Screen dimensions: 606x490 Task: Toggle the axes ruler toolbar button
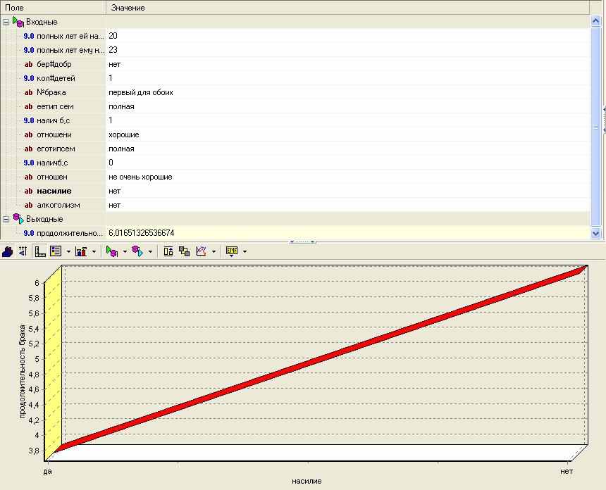[39, 251]
